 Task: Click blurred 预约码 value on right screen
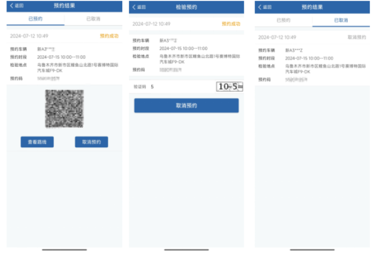[x=297, y=80]
